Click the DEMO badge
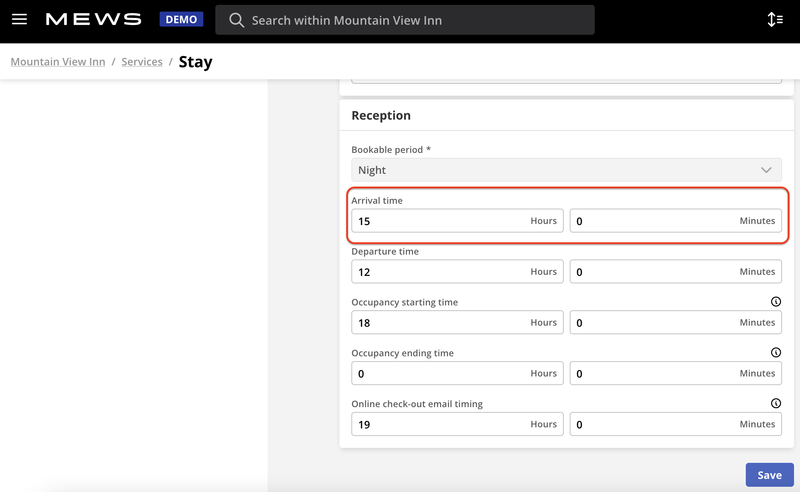The height and width of the screenshot is (492, 800). pyautogui.click(x=181, y=19)
